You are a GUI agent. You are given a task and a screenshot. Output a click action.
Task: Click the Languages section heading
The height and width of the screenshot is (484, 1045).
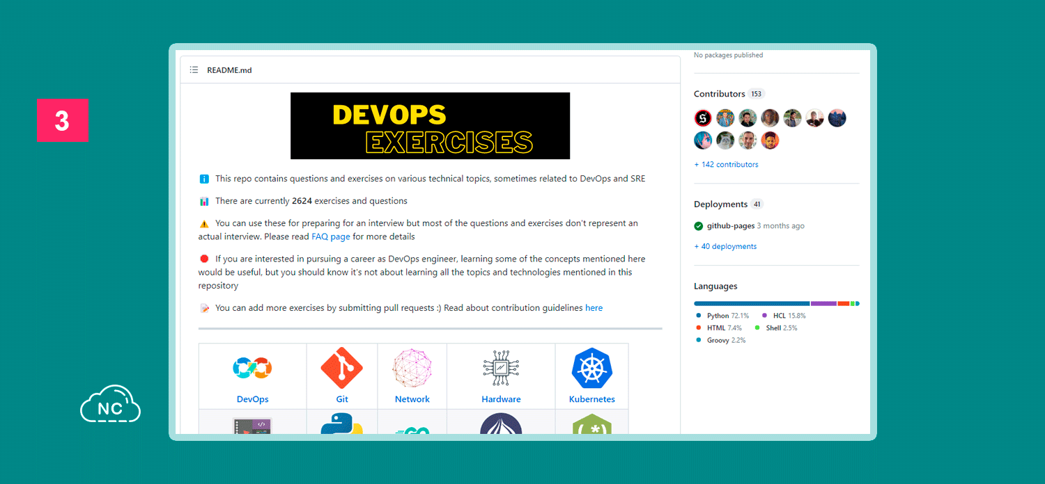715,287
